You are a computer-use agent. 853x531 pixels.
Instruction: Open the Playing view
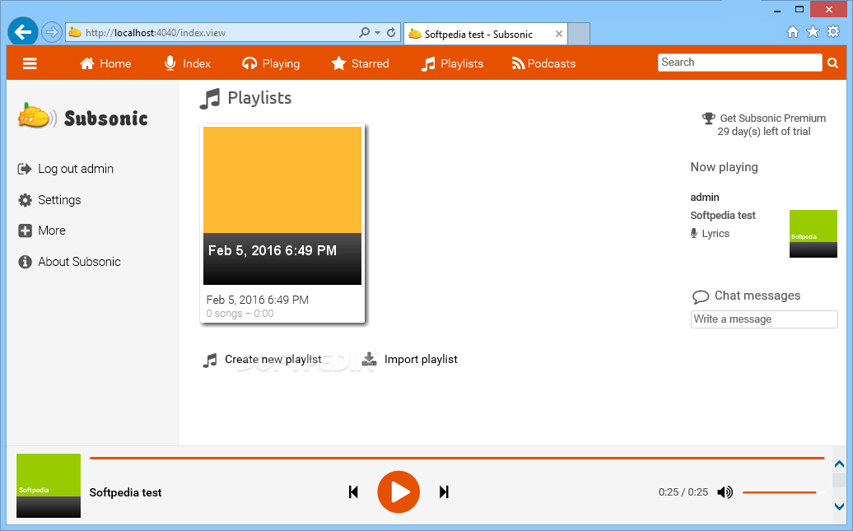click(x=271, y=63)
